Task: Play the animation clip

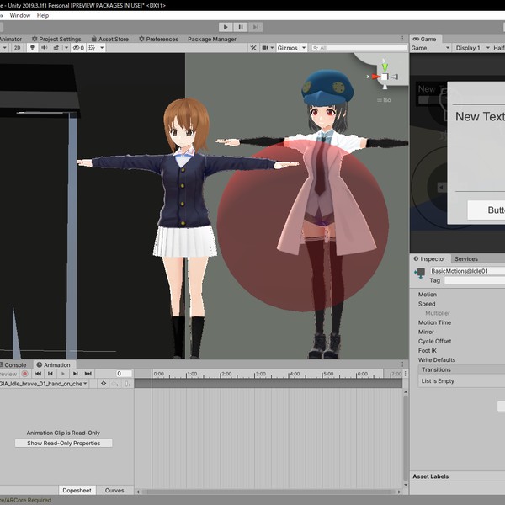Action: coord(63,374)
